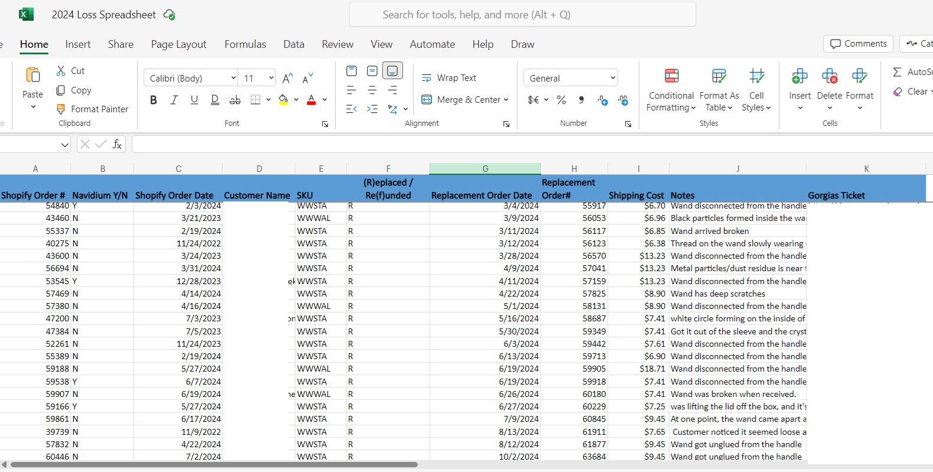The height and width of the screenshot is (472, 933).
Task: Open the Page Layout tab
Action: coord(178,44)
